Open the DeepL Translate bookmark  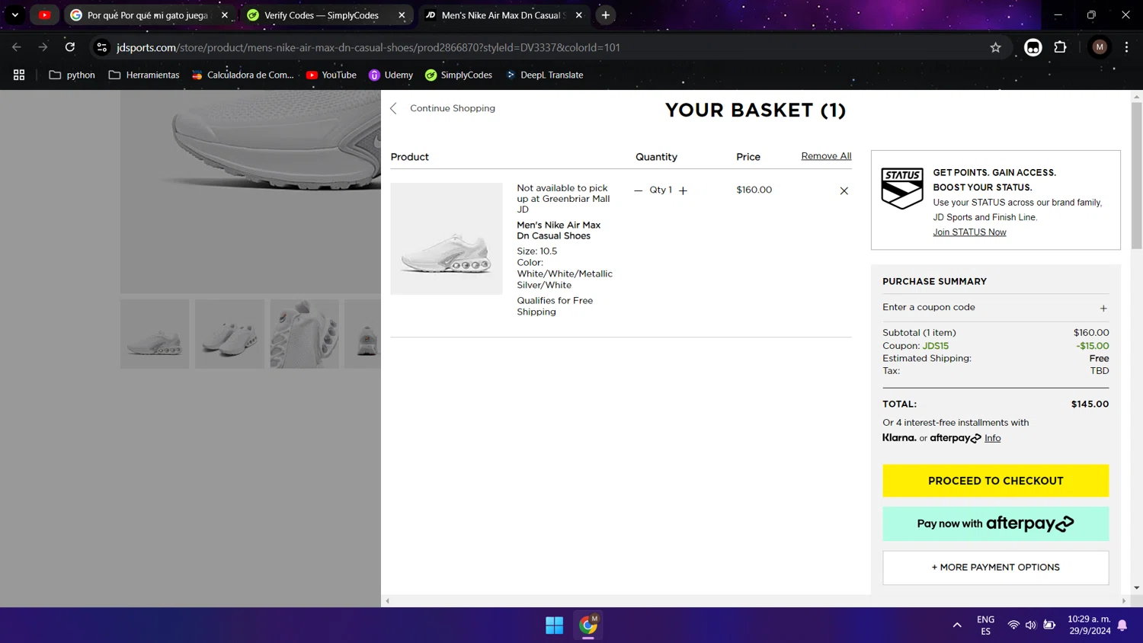coord(544,75)
